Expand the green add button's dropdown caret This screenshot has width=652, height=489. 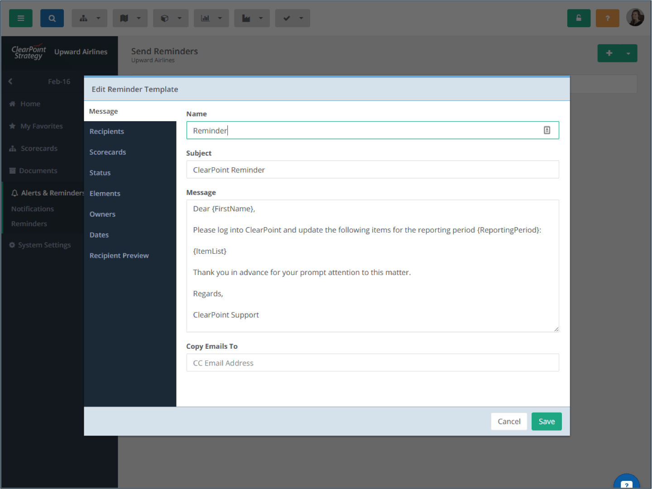point(629,53)
